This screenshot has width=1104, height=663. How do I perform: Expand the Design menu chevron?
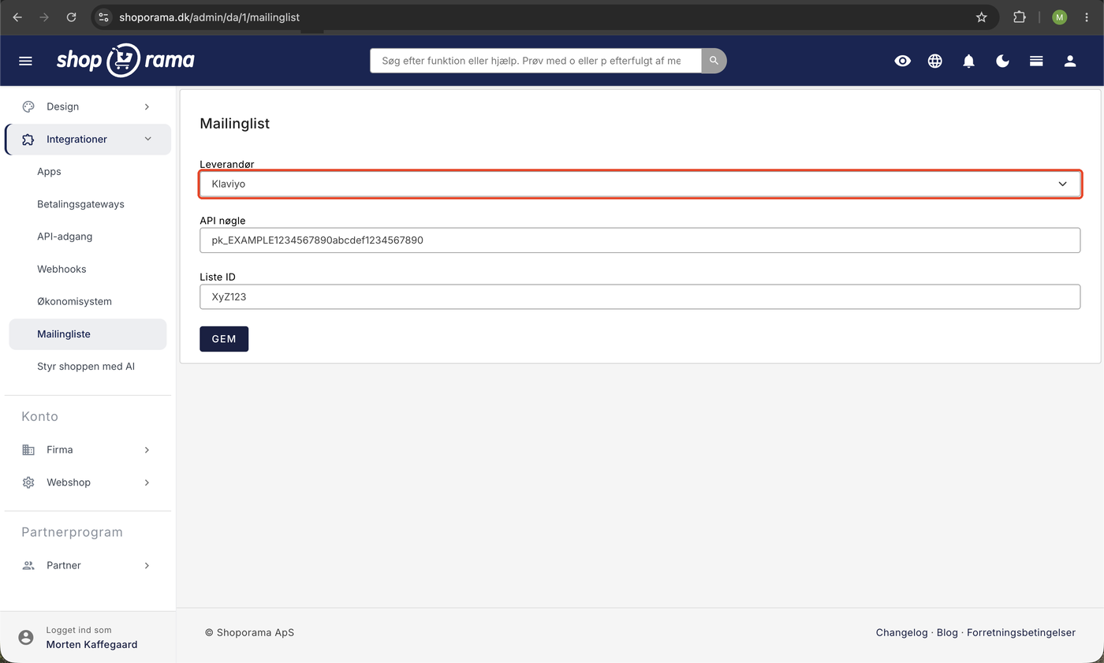coord(147,106)
